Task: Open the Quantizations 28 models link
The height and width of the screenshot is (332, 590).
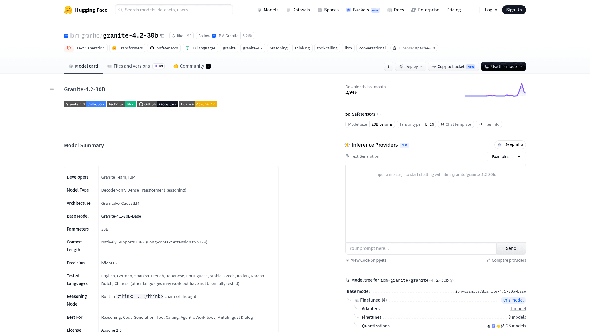Action: point(516,326)
